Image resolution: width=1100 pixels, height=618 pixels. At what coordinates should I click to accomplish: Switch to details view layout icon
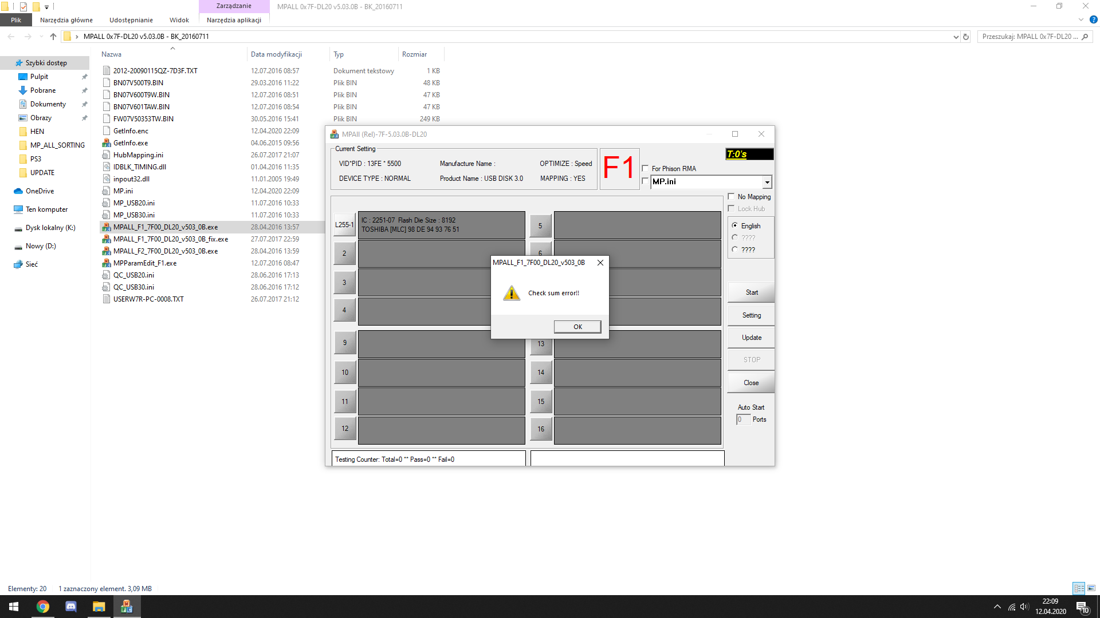pos(1079,588)
